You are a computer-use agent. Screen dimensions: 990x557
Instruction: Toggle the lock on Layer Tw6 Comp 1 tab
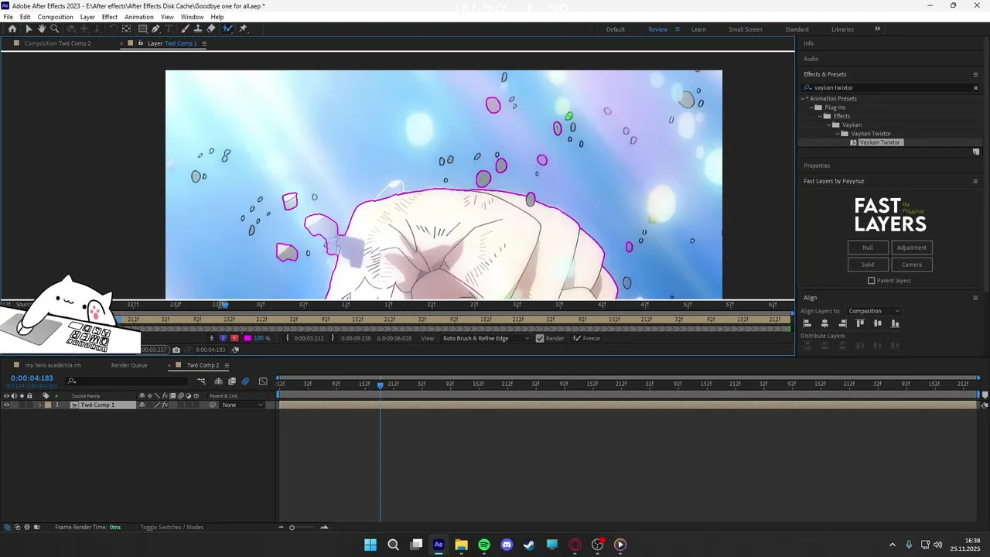(141, 43)
